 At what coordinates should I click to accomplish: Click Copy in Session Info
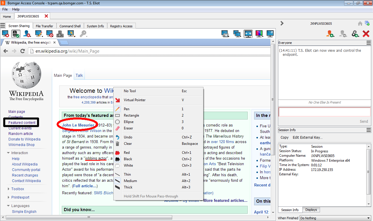click(284, 138)
